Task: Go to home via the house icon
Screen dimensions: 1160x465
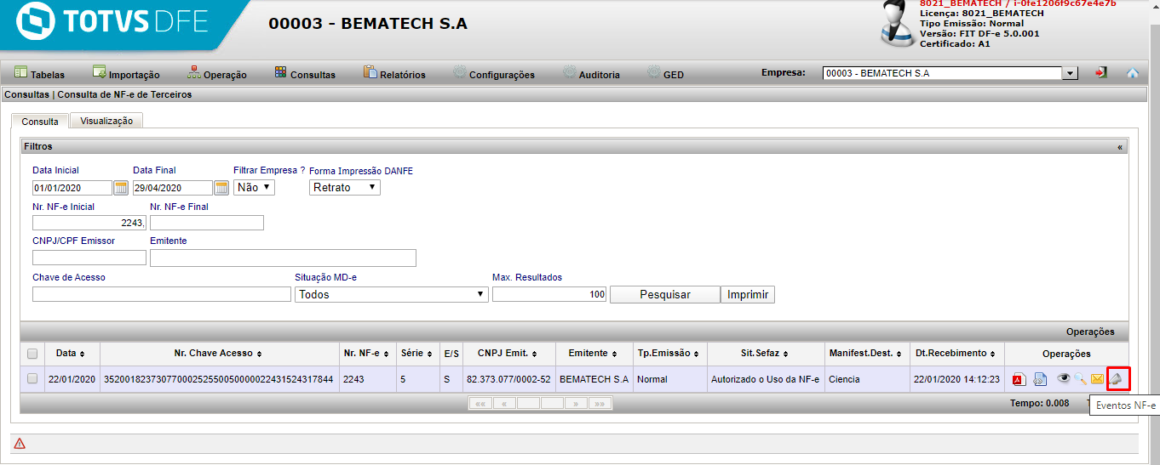Action: pyautogui.click(x=1132, y=73)
